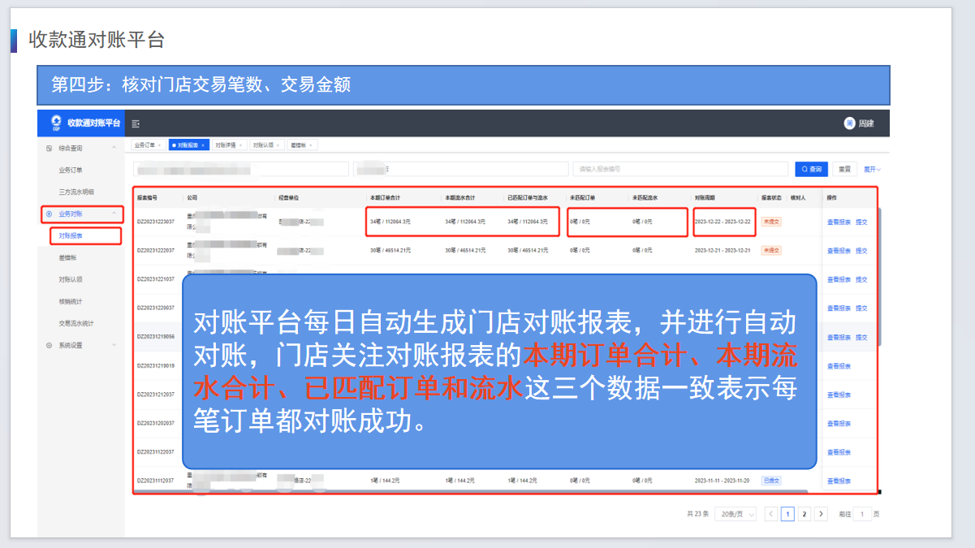Expand the 系统设置 menu group
975x548 pixels.
click(x=114, y=345)
